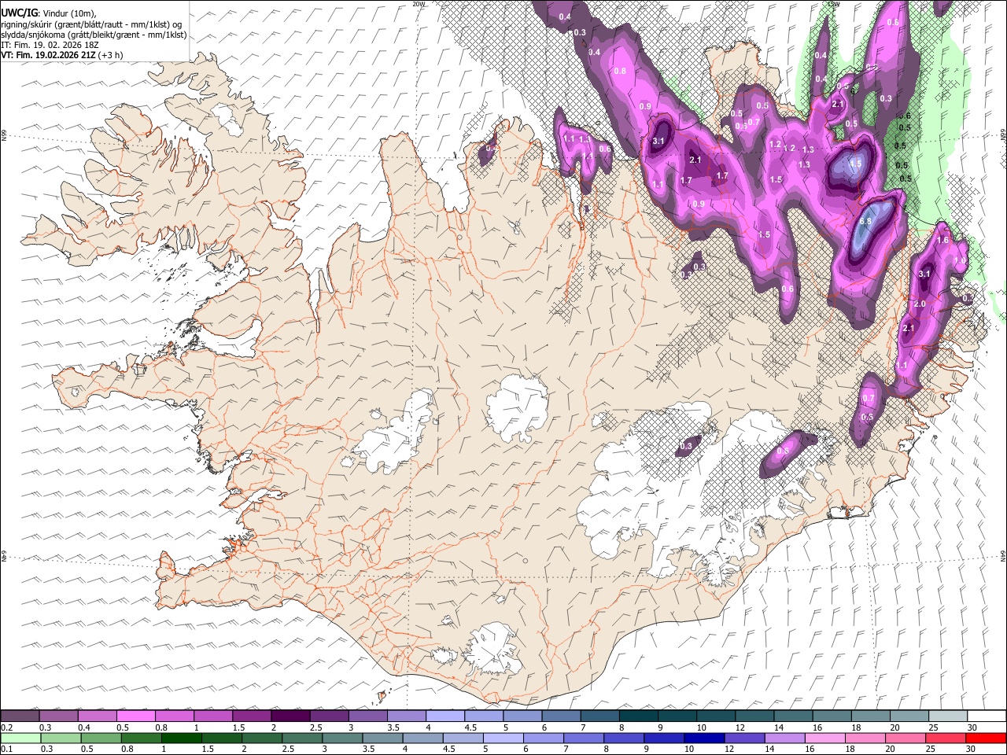Click the "20W" longitude label at the top edge

pos(419,4)
